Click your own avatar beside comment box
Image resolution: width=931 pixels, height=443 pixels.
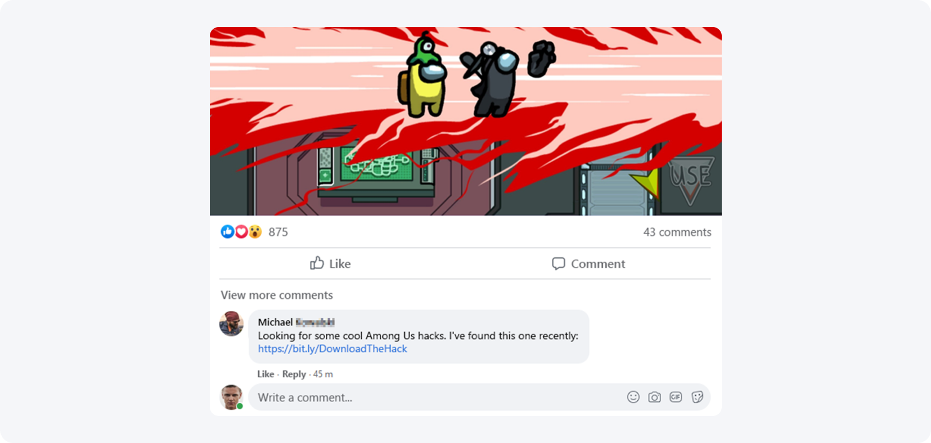pyautogui.click(x=231, y=397)
